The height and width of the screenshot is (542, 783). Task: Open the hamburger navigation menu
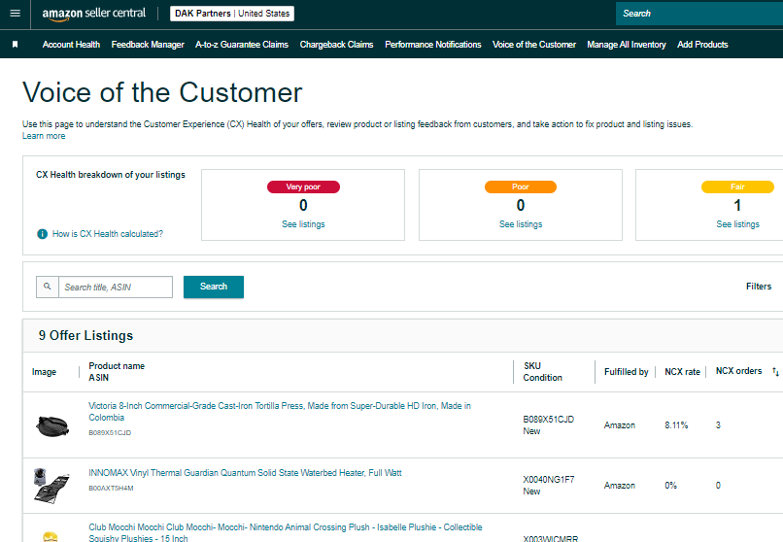click(15, 14)
